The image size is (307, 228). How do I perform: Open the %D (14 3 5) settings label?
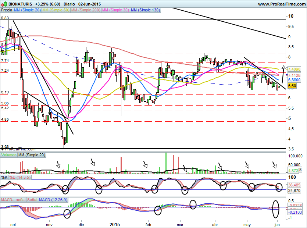click(x=20, y=178)
